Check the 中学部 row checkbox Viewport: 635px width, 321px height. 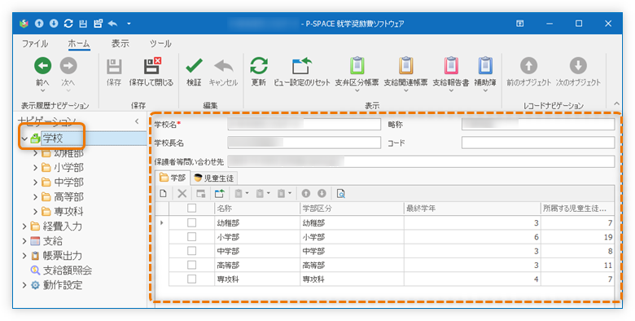click(x=191, y=251)
